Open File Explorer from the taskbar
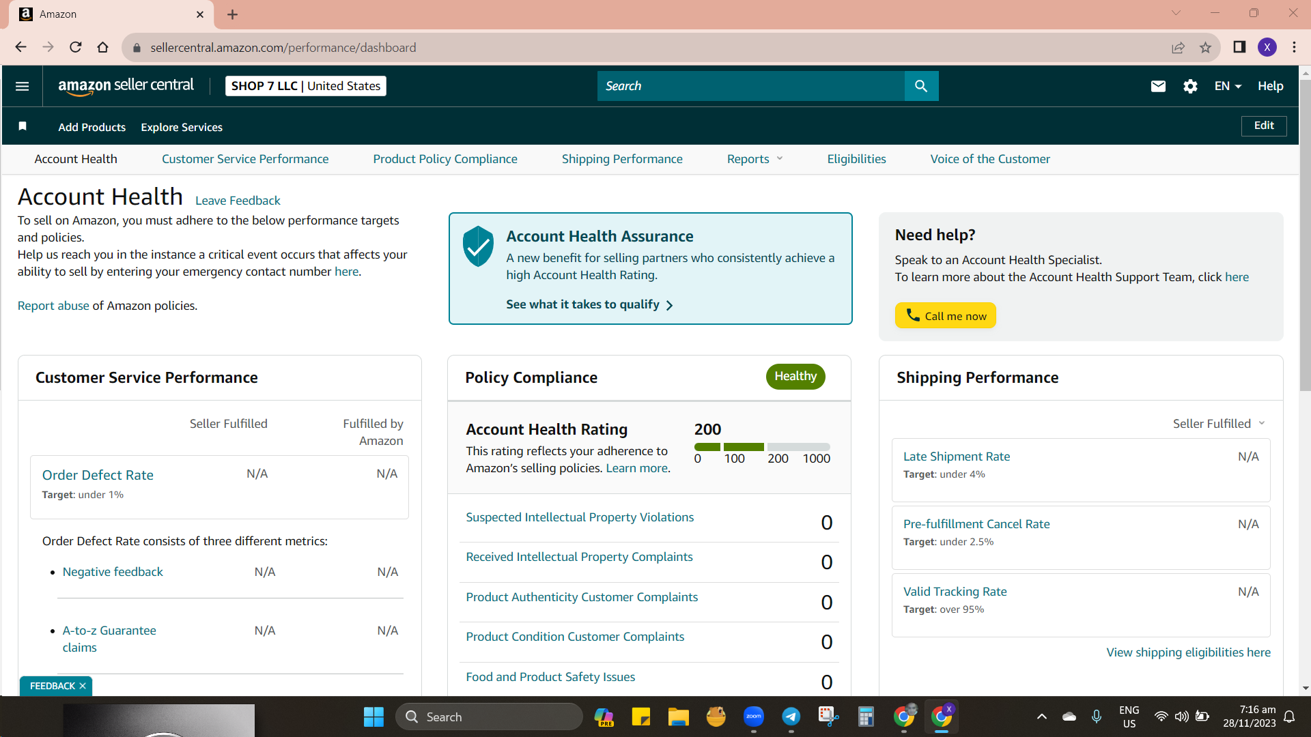1311x737 pixels. click(678, 717)
